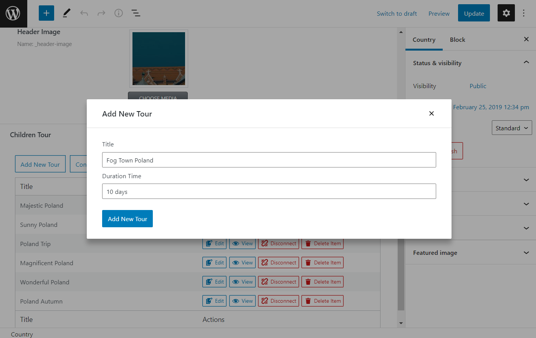Close the settings sidebar X
The width and height of the screenshot is (536, 338).
pos(526,39)
